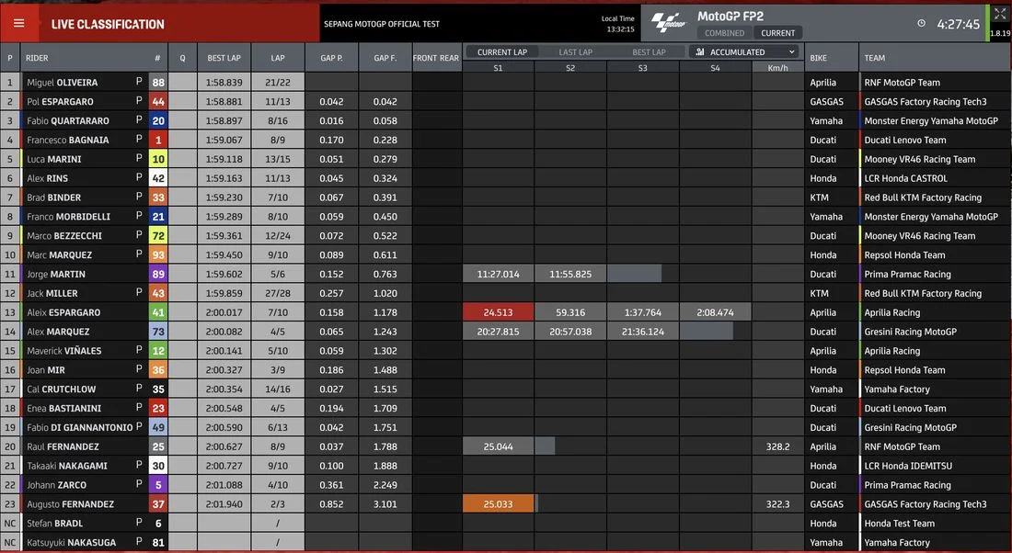Click number badge 89 for Martin
Screen dimensions: 1012x553
158,274
